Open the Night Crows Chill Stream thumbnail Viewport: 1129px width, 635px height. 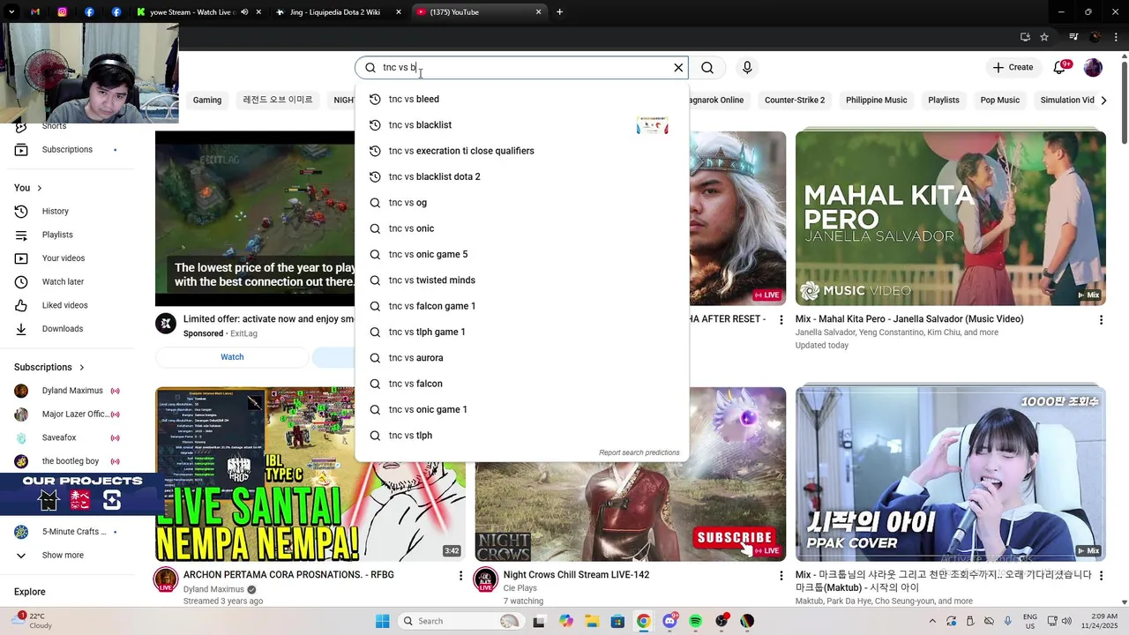point(631,474)
